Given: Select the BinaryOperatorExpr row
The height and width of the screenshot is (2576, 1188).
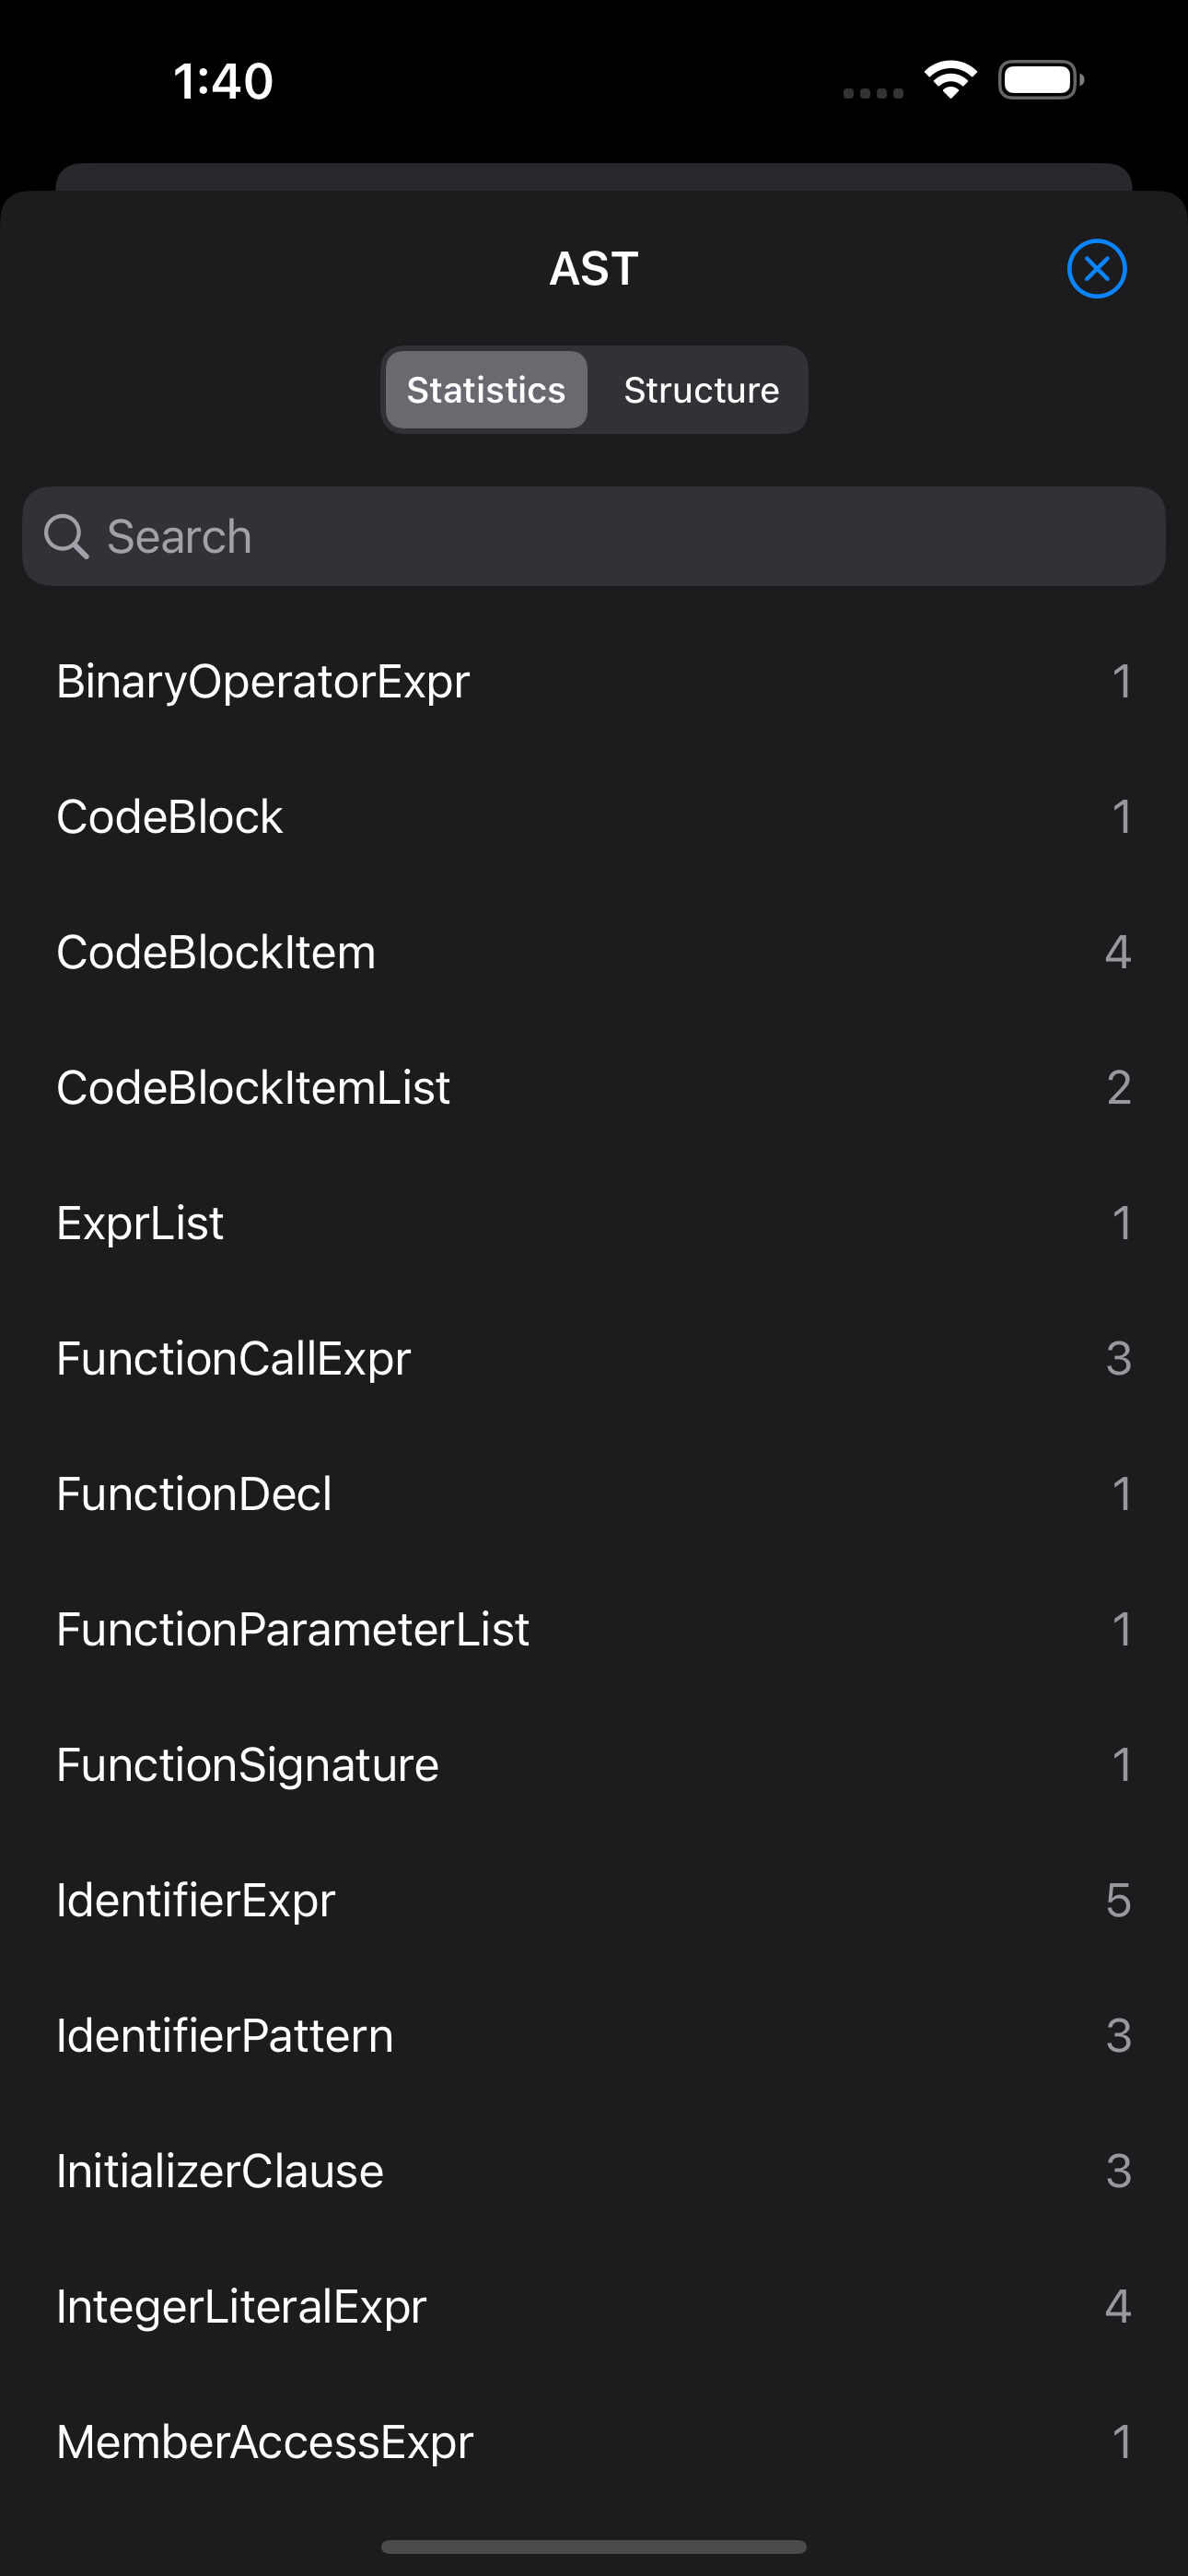Looking at the screenshot, I should 594,682.
